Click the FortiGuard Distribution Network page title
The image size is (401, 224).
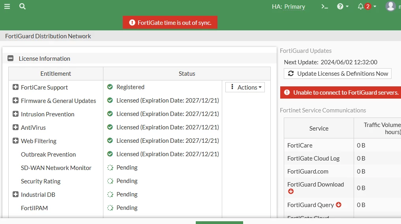pyautogui.click(x=48, y=36)
